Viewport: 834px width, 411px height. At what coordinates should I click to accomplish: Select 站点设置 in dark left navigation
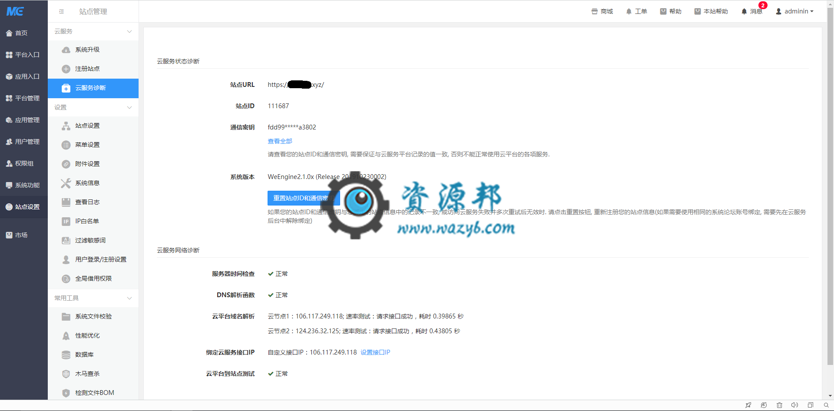click(24, 207)
